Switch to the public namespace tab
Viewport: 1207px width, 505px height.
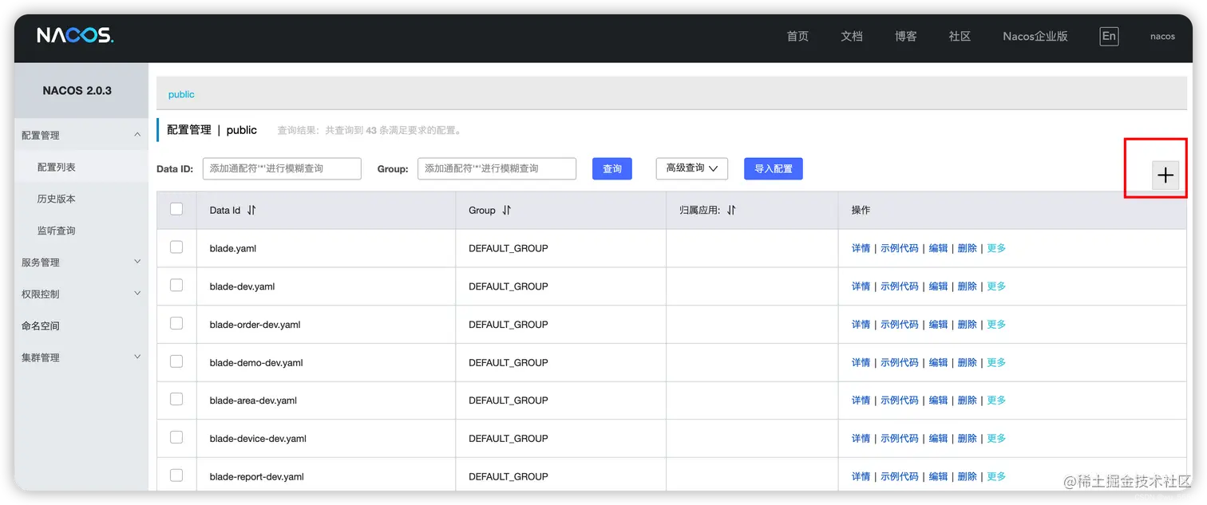pyautogui.click(x=181, y=94)
